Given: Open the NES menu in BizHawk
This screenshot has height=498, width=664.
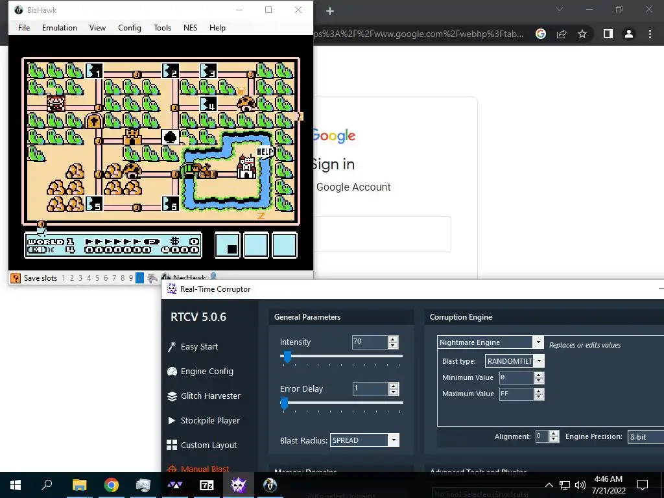Looking at the screenshot, I should 190,27.
